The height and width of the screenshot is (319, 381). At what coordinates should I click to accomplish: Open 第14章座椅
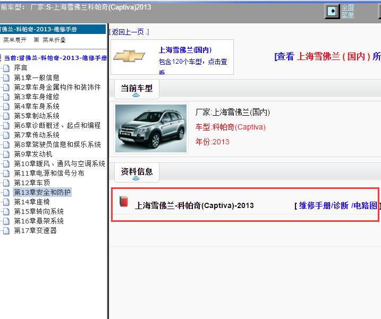[x=32, y=202]
